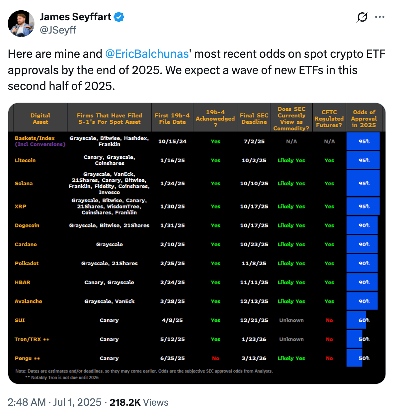
Task: Click the Pengu 50% odds bar
Action: [355, 358]
